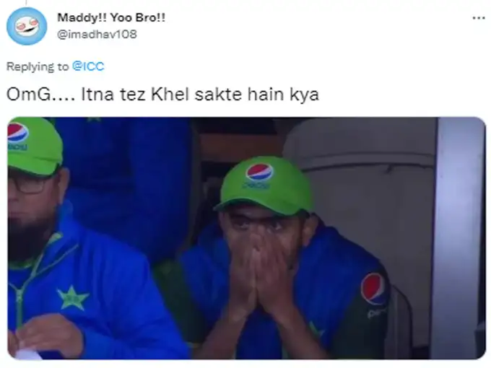Open the Maddy!! Yoo Bro!! profile name
Viewport: 491px width, 368px height.
coord(111,17)
